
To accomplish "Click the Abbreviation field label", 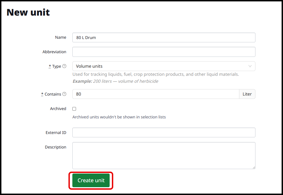I will (54, 52).
